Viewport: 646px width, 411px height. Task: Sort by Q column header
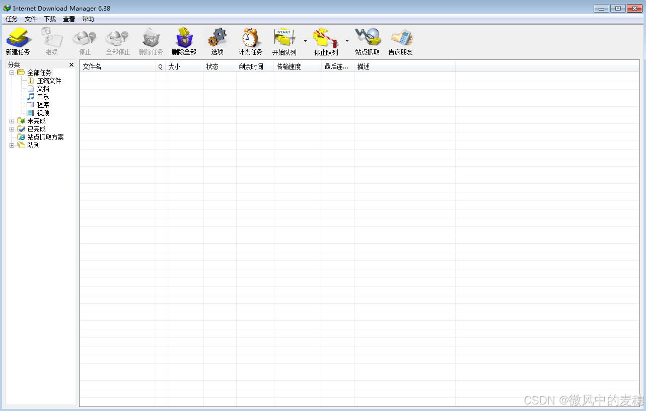(x=161, y=66)
